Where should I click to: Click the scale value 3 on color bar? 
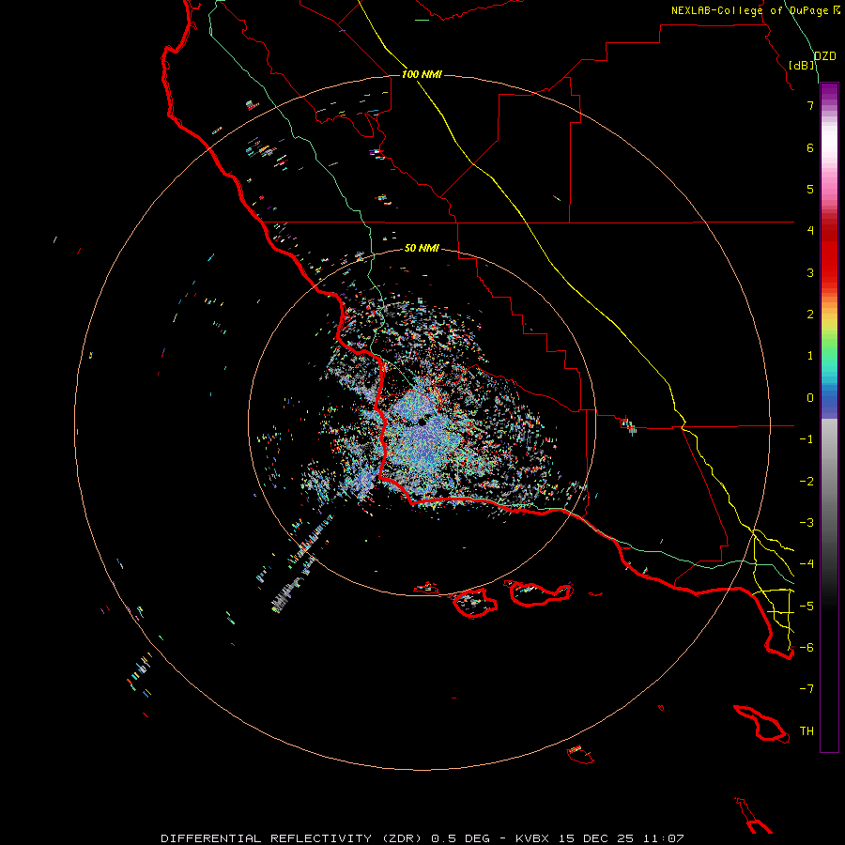pyautogui.click(x=810, y=272)
